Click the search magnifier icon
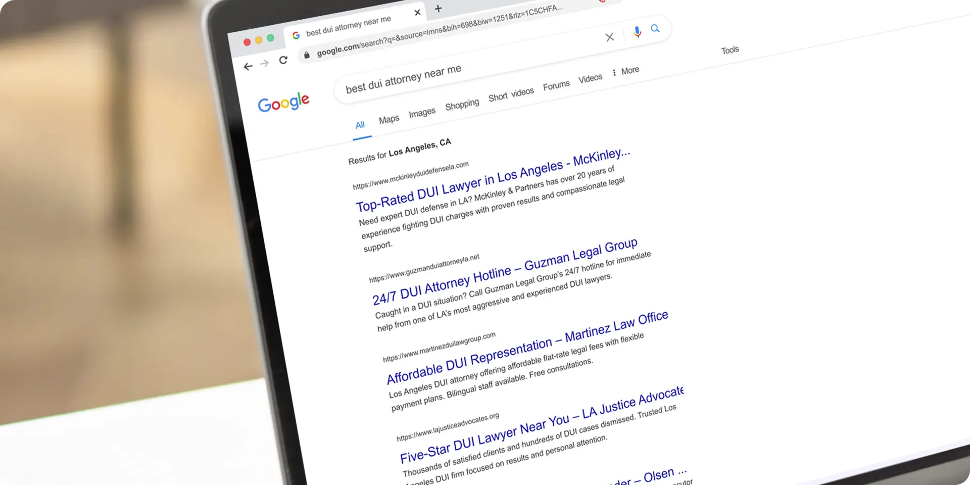The image size is (970, 485). tap(655, 29)
